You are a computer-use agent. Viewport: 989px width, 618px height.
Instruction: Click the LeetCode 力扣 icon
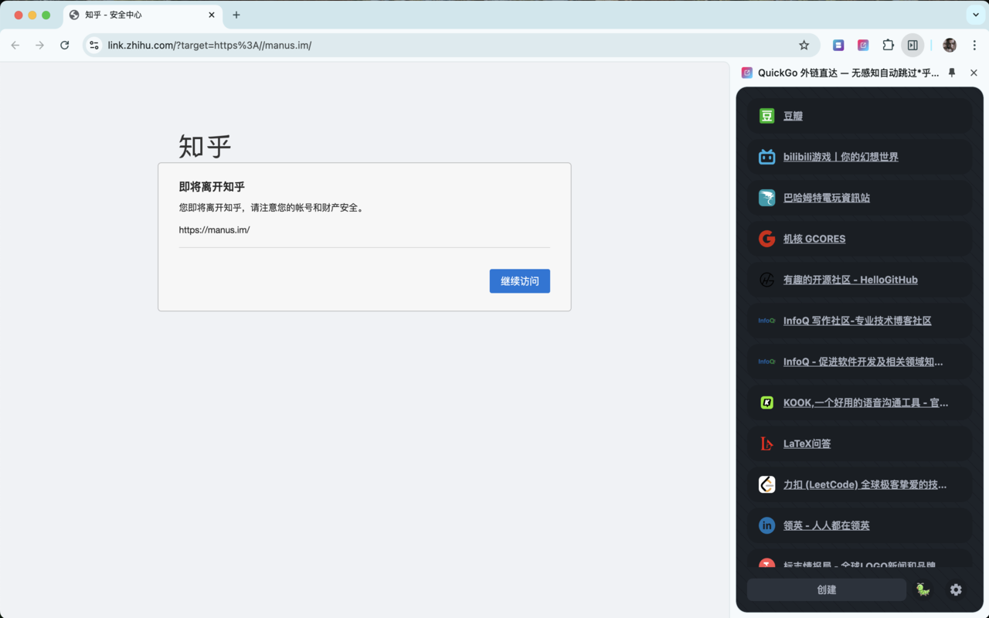coord(766,484)
